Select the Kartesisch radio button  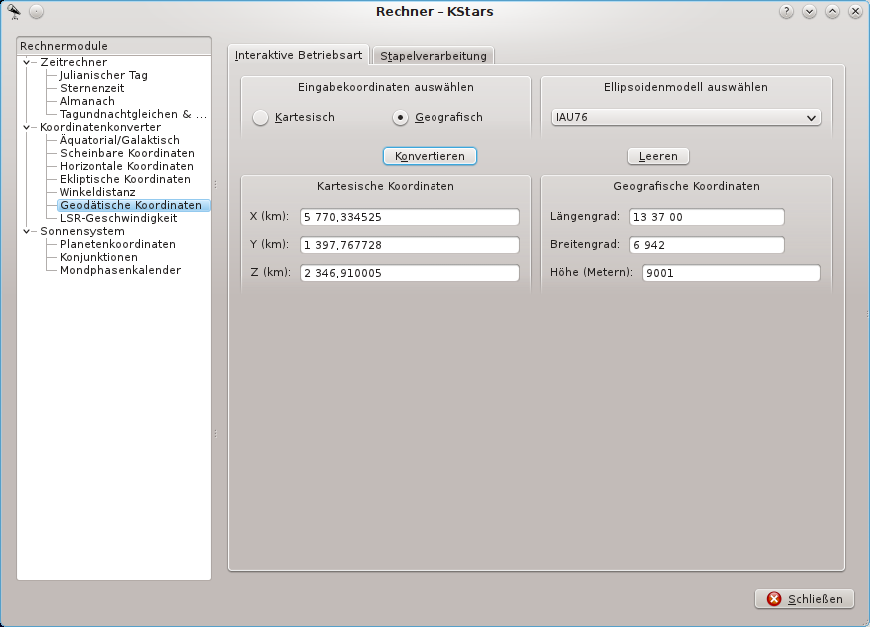click(261, 118)
